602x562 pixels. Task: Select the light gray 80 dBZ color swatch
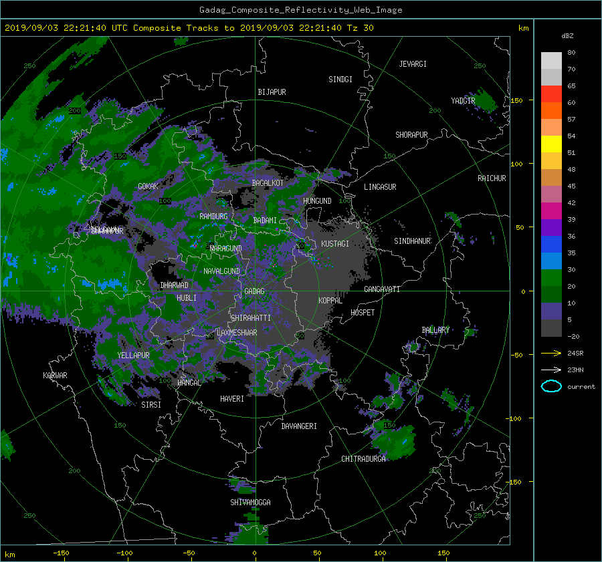[x=551, y=60]
